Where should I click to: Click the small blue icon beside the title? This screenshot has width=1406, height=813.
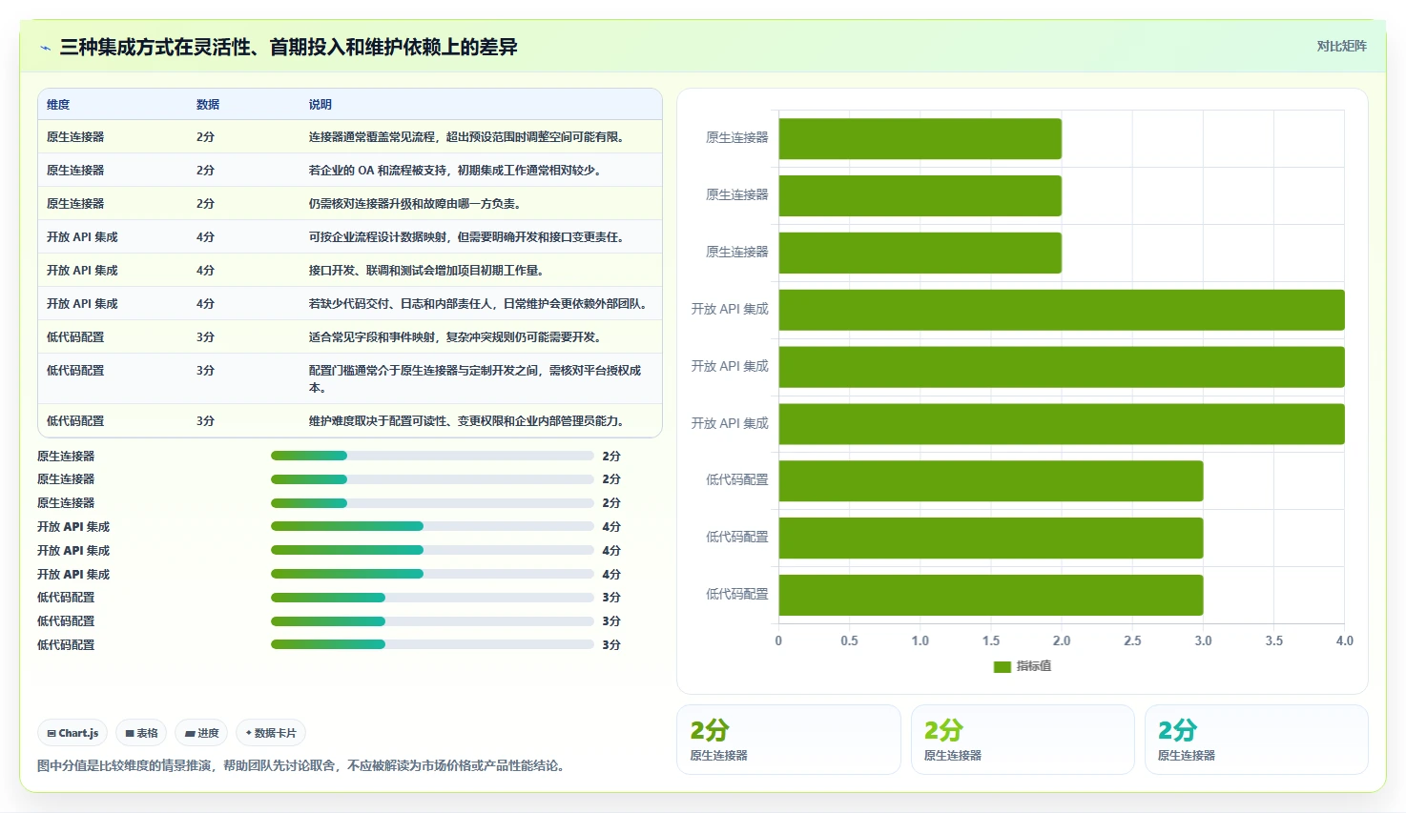click(x=45, y=48)
